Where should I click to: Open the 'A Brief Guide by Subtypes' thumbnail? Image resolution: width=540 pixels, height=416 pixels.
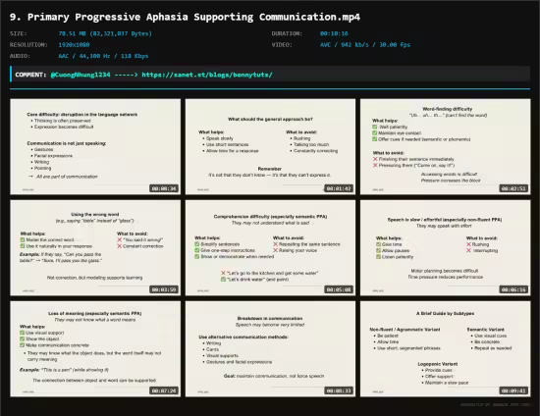pyautogui.click(x=446, y=349)
